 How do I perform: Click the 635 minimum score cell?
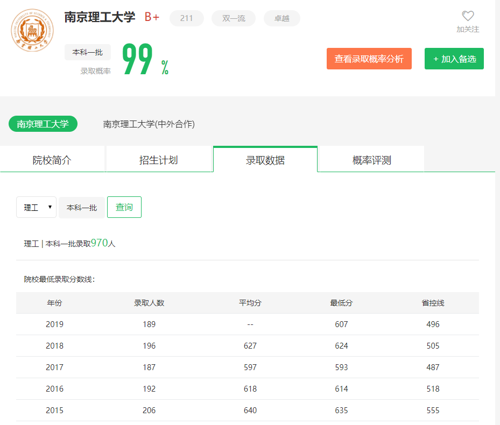point(342,410)
